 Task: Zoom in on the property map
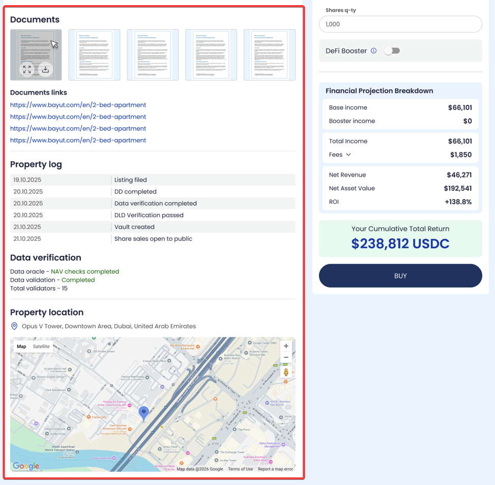click(286, 346)
